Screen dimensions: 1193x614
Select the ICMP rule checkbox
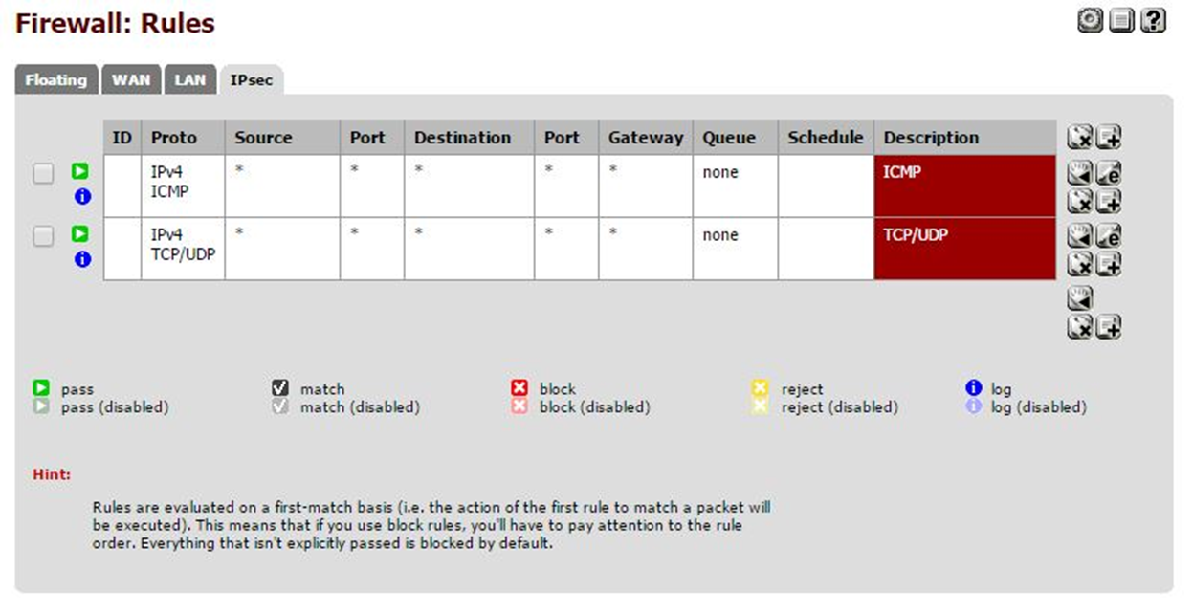tap(44, 174)
